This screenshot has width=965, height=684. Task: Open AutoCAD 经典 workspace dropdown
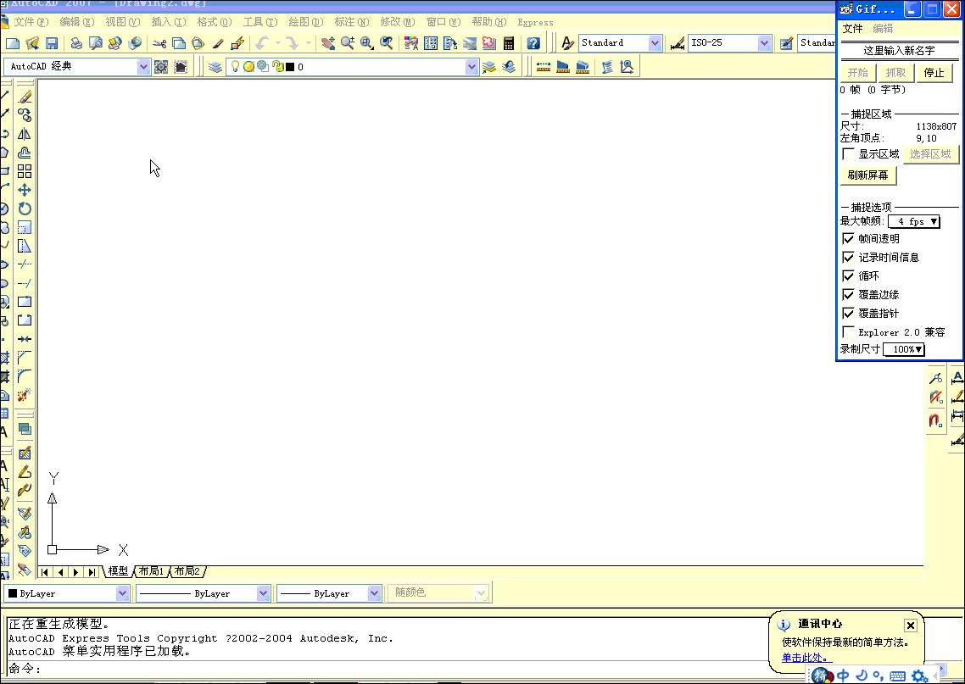143,66
